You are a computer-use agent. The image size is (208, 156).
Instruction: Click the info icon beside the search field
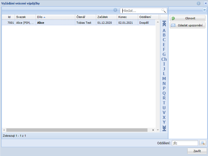pos(115,10)
